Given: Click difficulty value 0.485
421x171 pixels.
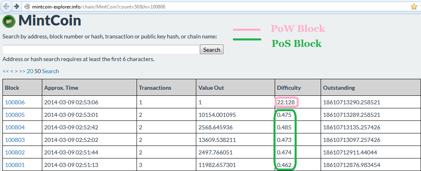Looking at the screenshot, I should click(x=284, y=127).
